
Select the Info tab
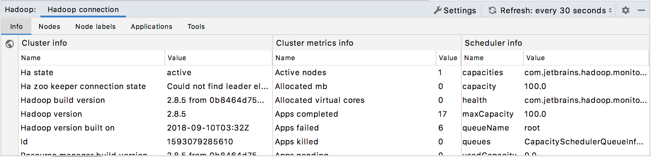16,26
